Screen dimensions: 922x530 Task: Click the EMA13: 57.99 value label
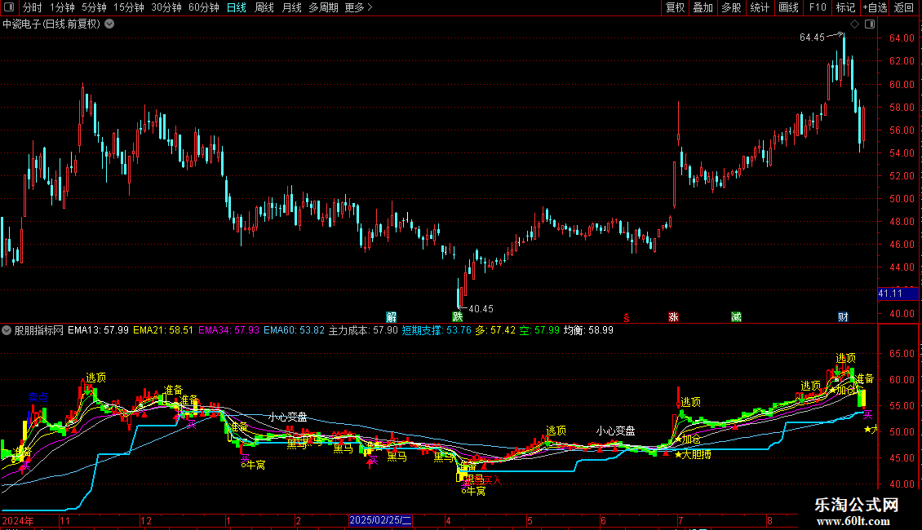pyautogui.click(x=98, y=330)
